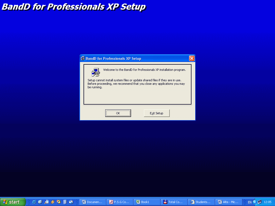Switch to the Book1 Excel taskbar window

tap(147, 202)
